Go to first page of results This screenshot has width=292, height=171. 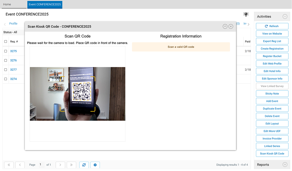click(x=9, y=165)
